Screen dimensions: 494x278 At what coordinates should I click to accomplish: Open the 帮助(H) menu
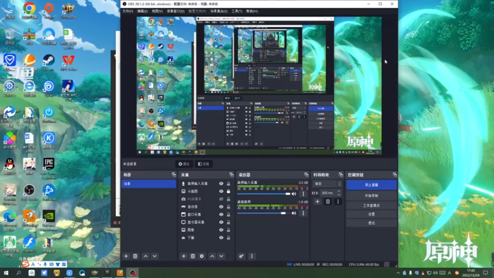(252, 11)
